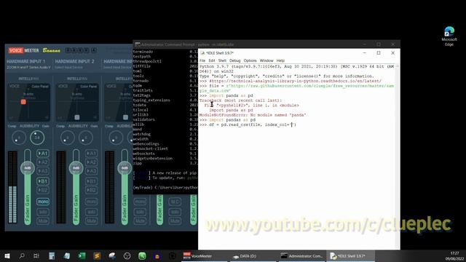Screen dimensions: 466x262
Task: Open Task View from taskbar
Action: tap(36, 255)
